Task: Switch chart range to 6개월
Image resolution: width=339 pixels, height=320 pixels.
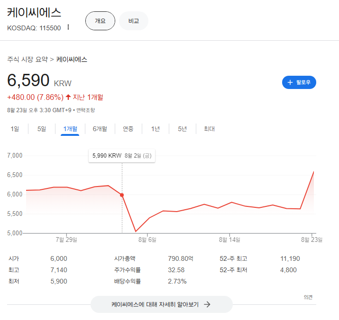Action: [100, 129]
